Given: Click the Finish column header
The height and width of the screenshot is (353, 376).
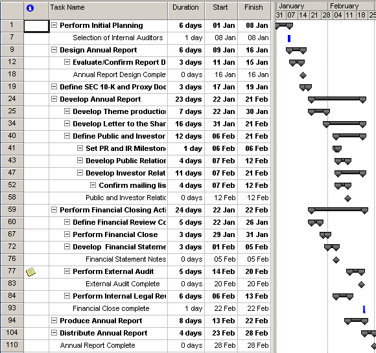Looking at the screenshot, I should [254, 10].
